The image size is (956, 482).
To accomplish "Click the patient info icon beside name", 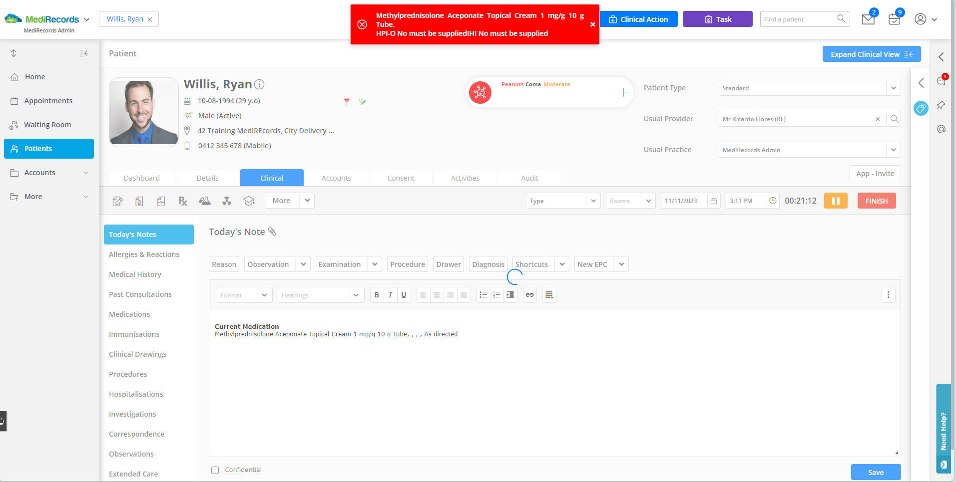I will click(x=259, y=84).
